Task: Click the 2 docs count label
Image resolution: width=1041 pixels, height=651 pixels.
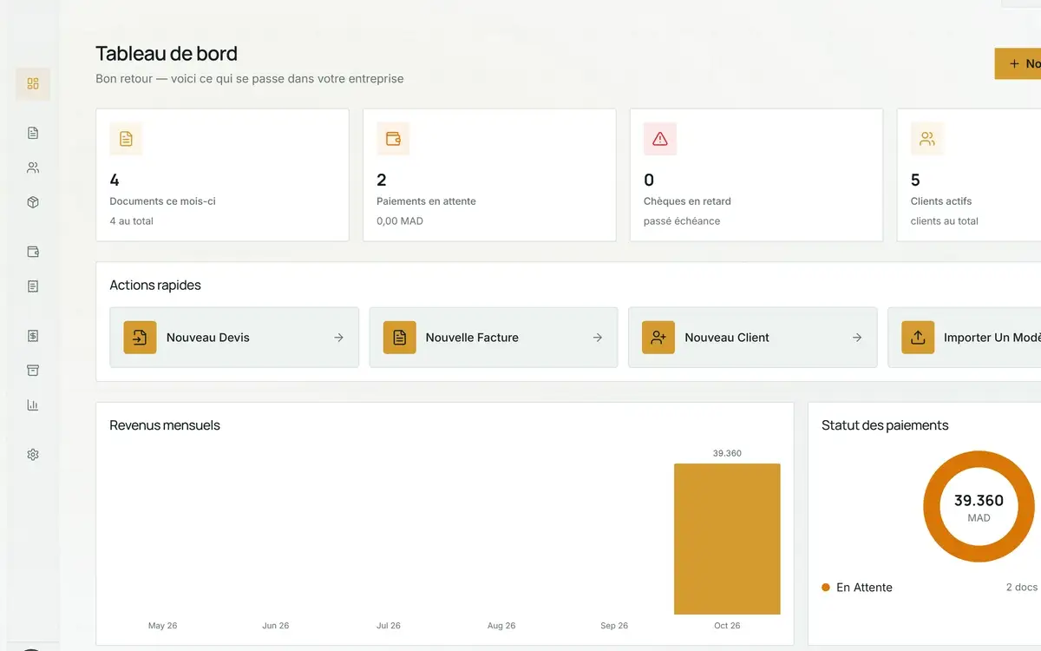Action: (x=1022, y=588)
